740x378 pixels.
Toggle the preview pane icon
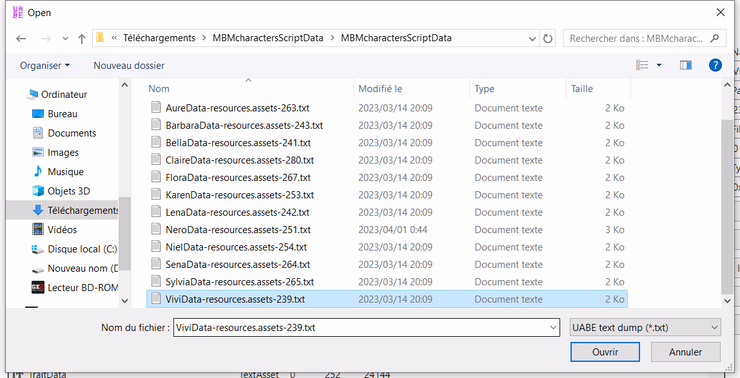click(685, 65)
